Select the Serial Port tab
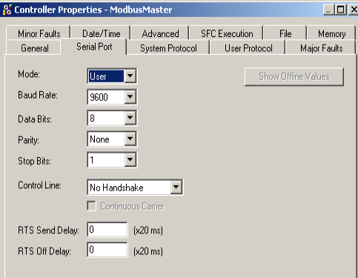 point(94,47)
